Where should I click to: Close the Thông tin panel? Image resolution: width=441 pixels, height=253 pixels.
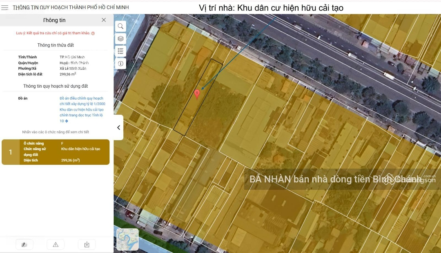104,20
